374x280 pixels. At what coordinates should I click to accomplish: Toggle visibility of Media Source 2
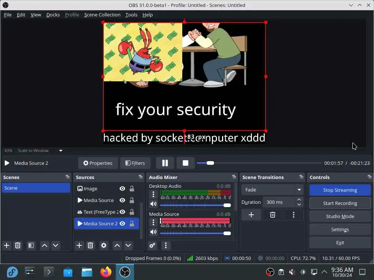(x=122, y=223)
